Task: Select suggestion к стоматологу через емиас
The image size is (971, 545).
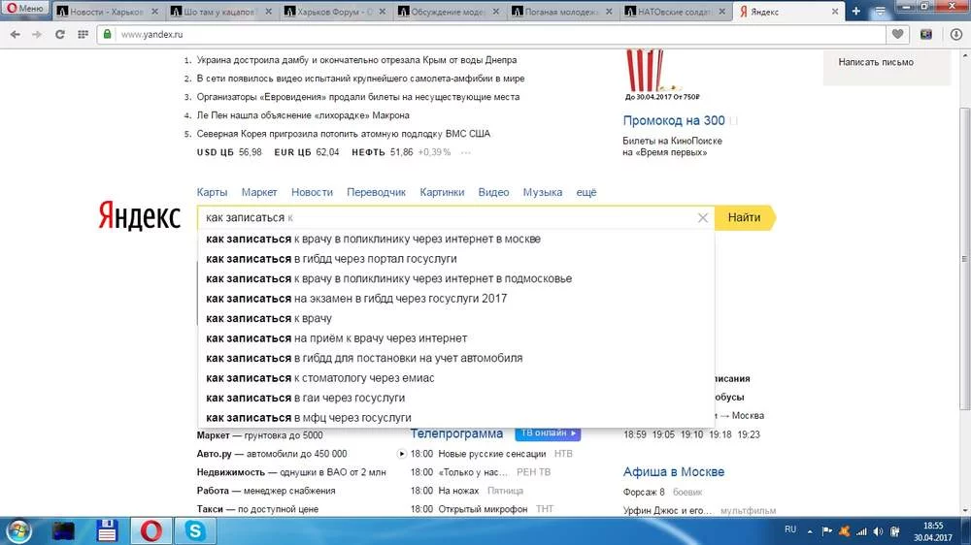Action: coord(455,378)
